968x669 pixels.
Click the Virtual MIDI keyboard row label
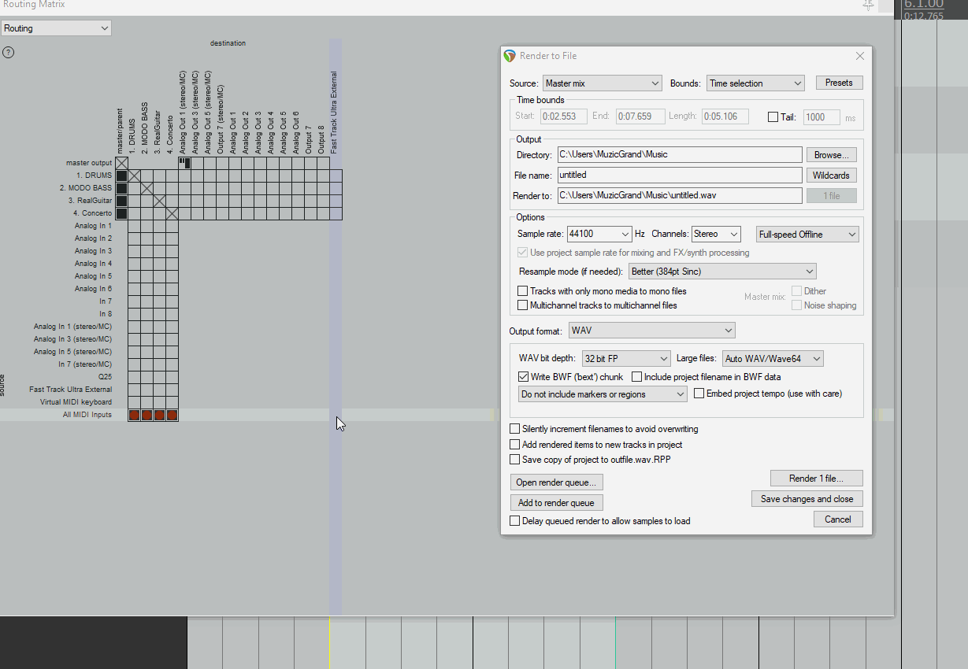point(76,402)
